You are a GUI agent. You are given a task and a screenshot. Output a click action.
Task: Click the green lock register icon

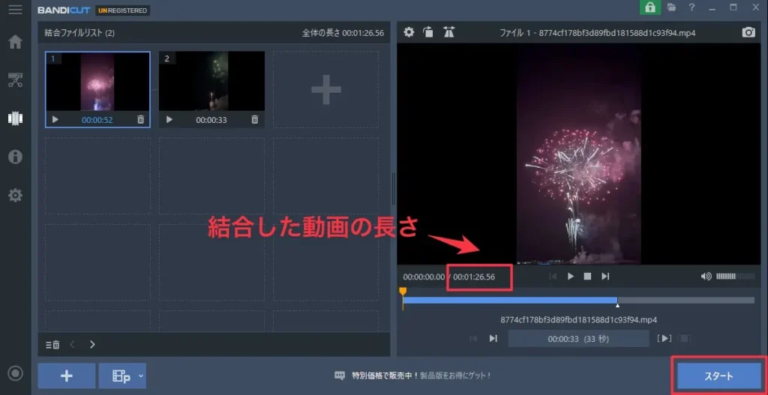point(650,7)
